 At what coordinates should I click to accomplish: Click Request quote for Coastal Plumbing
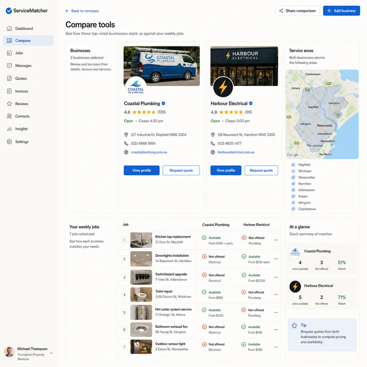click(181, 170)
